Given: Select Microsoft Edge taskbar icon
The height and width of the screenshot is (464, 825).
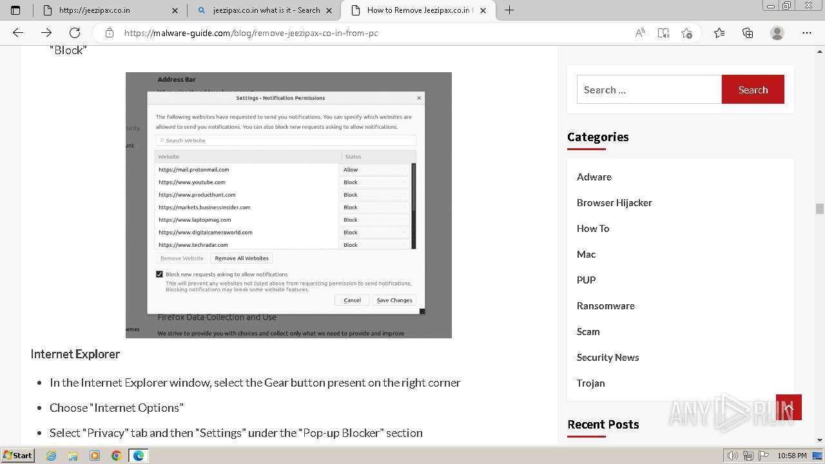Looking at the screenshot, I should click(x=139, y=456).
